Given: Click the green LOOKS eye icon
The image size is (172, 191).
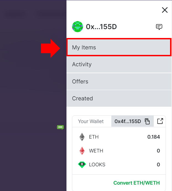Looking at the screenshot, I should pos(82,165).
